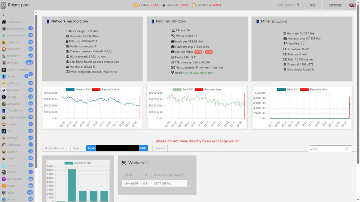Image resolution: width=360 pixels, height=202 pixels.
Task: Toggle the payouts by day legend
Action: pos(78,163)
